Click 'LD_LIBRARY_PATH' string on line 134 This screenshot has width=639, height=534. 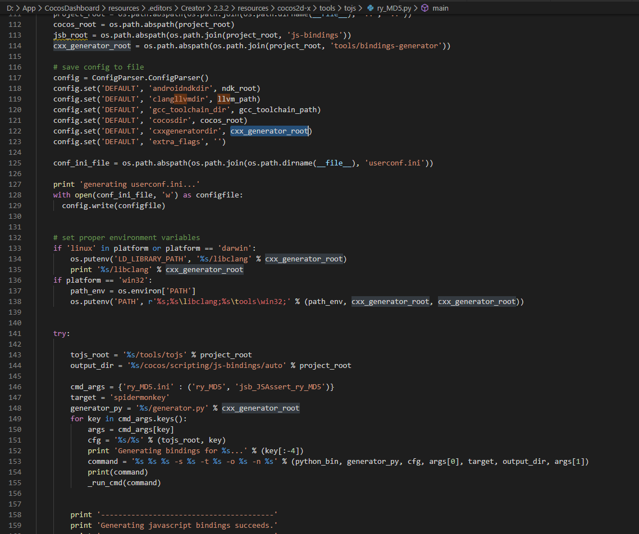pyautogui.click(x=152, y=259)
